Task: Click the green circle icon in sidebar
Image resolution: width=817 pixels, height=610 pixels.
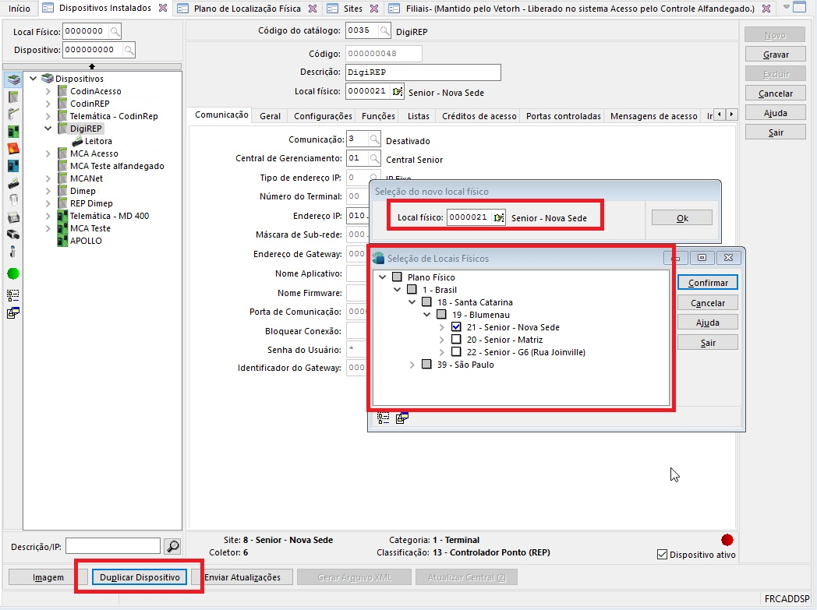Action: [13, 273]
